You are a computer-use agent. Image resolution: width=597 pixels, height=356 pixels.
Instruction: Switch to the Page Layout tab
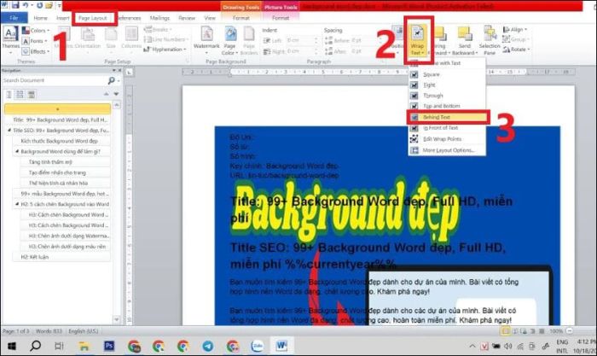tap(93, 18)
